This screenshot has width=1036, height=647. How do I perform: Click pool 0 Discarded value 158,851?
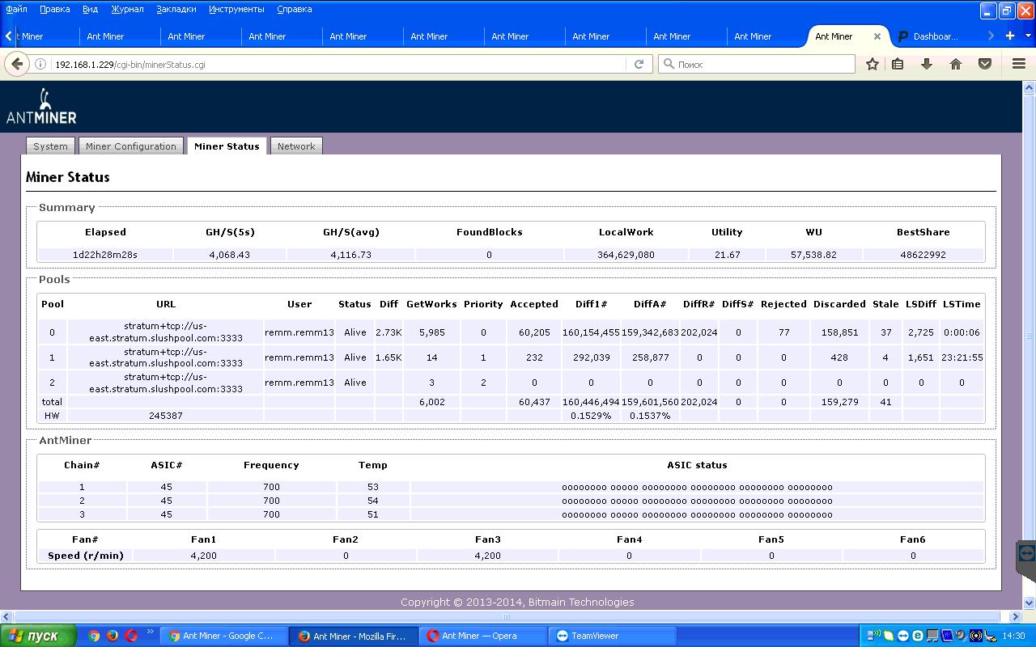[839, 332]
